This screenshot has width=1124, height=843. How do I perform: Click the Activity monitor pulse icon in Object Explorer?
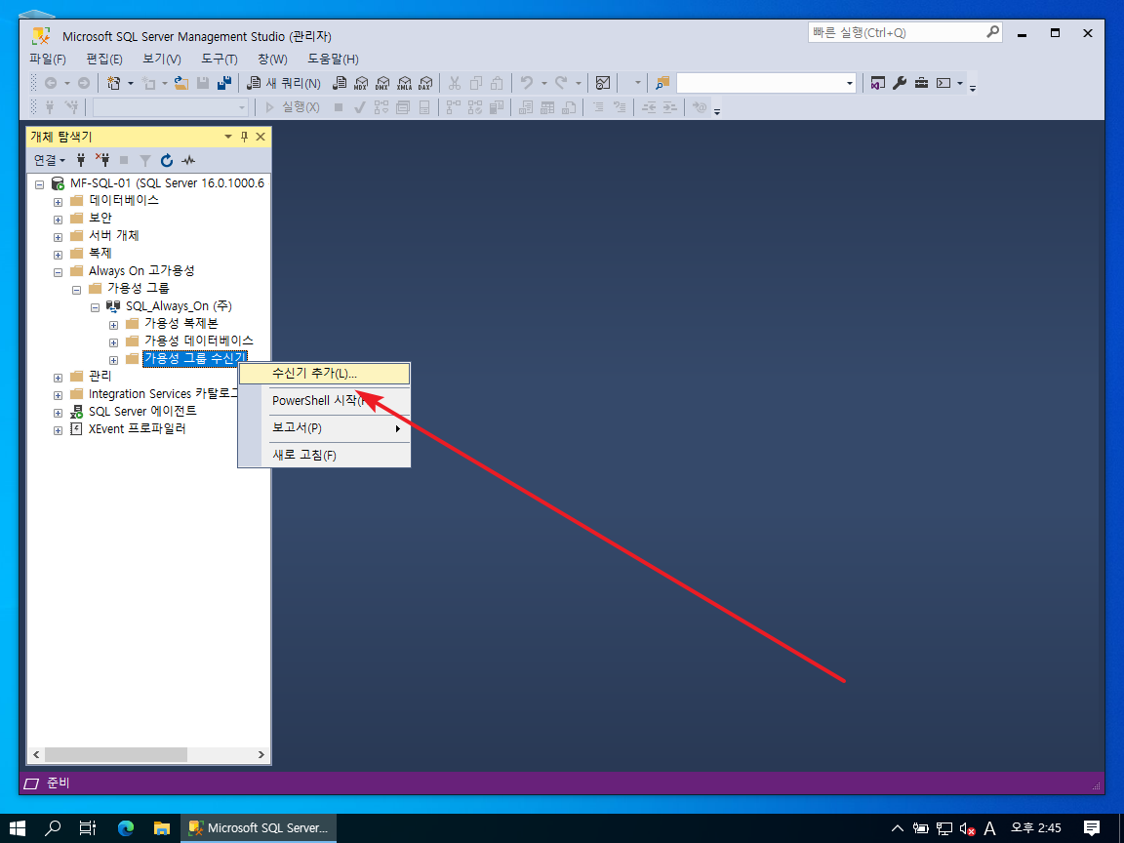click(x=188, y=160)
